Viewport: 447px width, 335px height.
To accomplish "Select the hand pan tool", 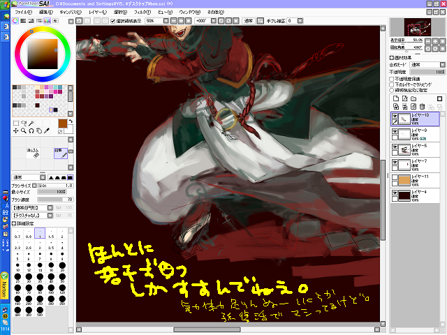I will click(x=39, y=131).
